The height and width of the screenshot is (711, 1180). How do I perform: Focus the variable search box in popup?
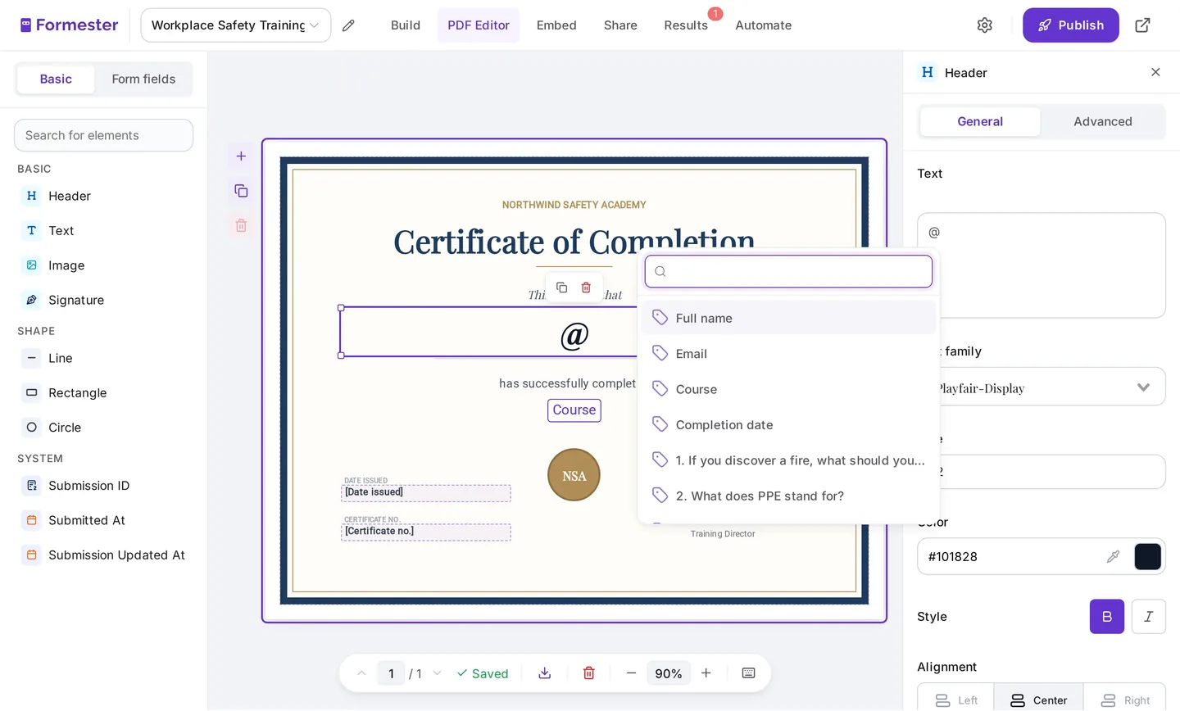(x=789, y=271)
